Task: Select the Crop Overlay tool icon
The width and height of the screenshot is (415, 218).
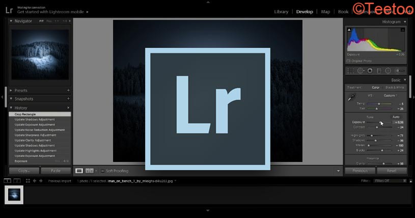Action: (x=350, y=71)
